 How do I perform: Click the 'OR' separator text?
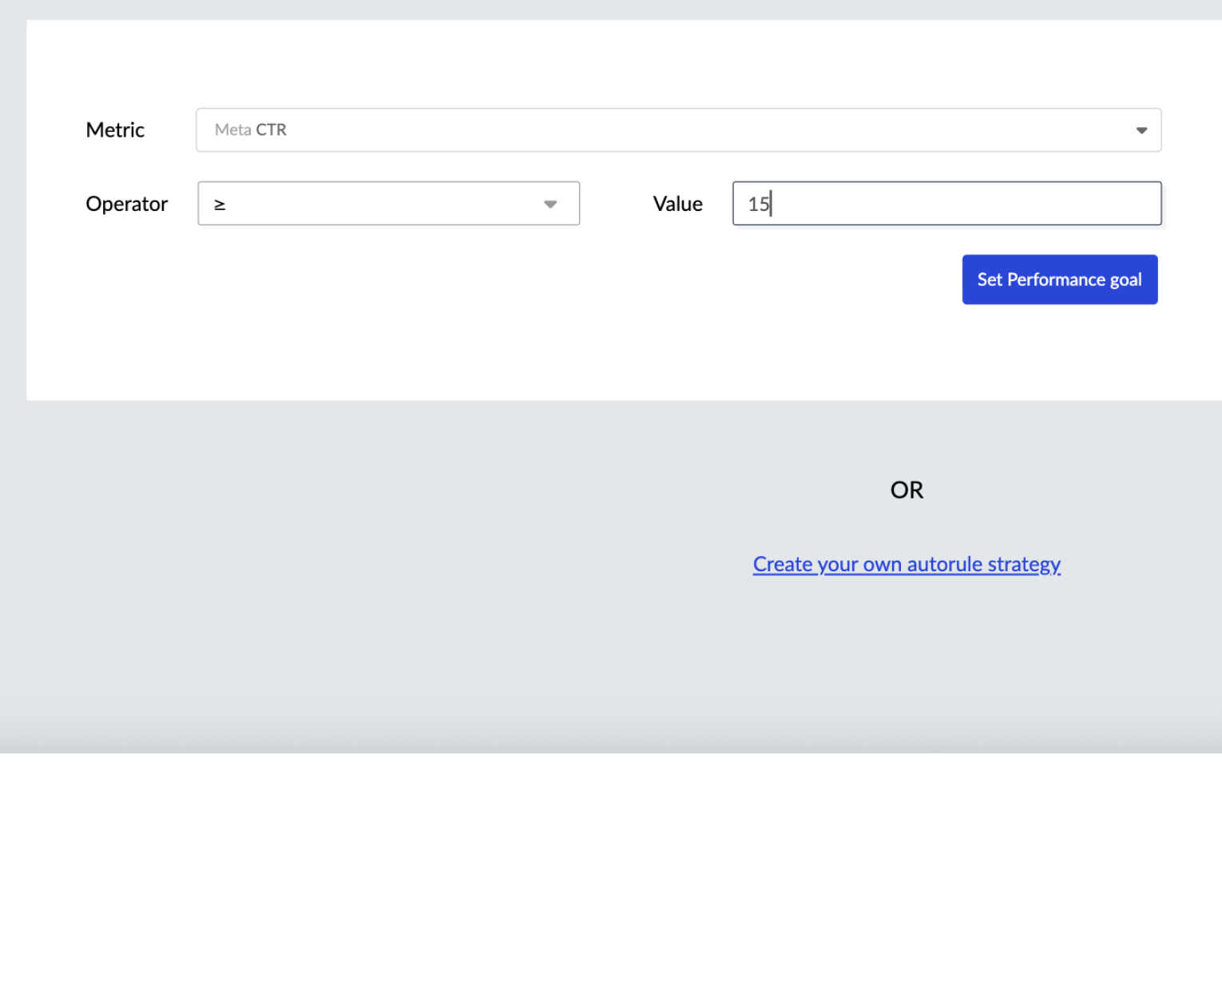point(907,490)
